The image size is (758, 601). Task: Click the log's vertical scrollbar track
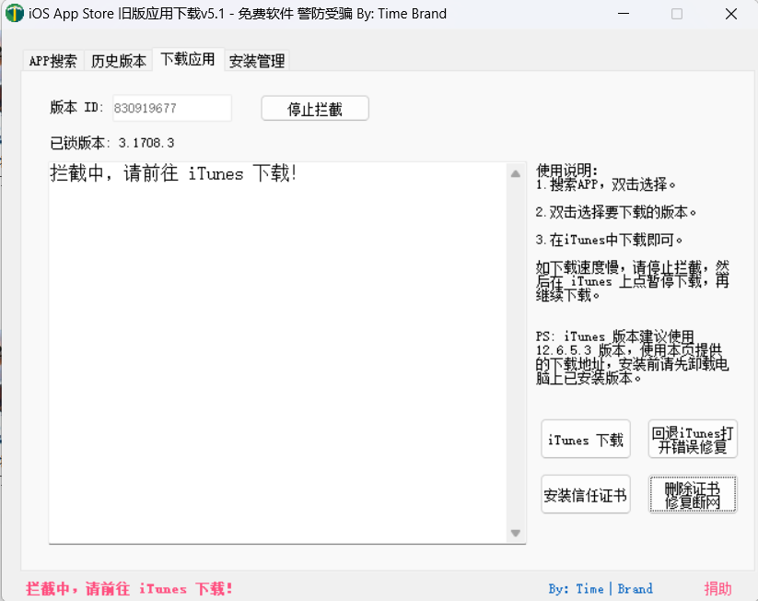(x=516, y=350)
